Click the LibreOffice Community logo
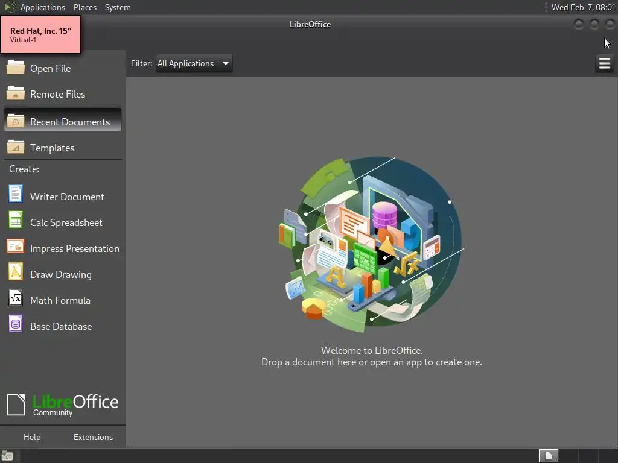Image resolution: width=618 pixels, height=463 pixels. coord(63,405)
